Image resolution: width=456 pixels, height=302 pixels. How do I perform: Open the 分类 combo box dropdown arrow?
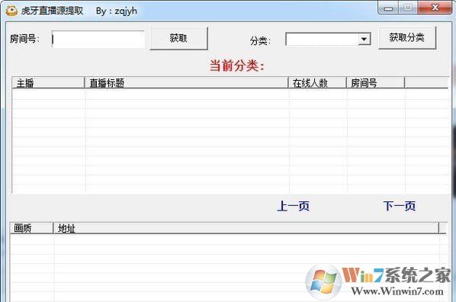click(x=364, y=39)
